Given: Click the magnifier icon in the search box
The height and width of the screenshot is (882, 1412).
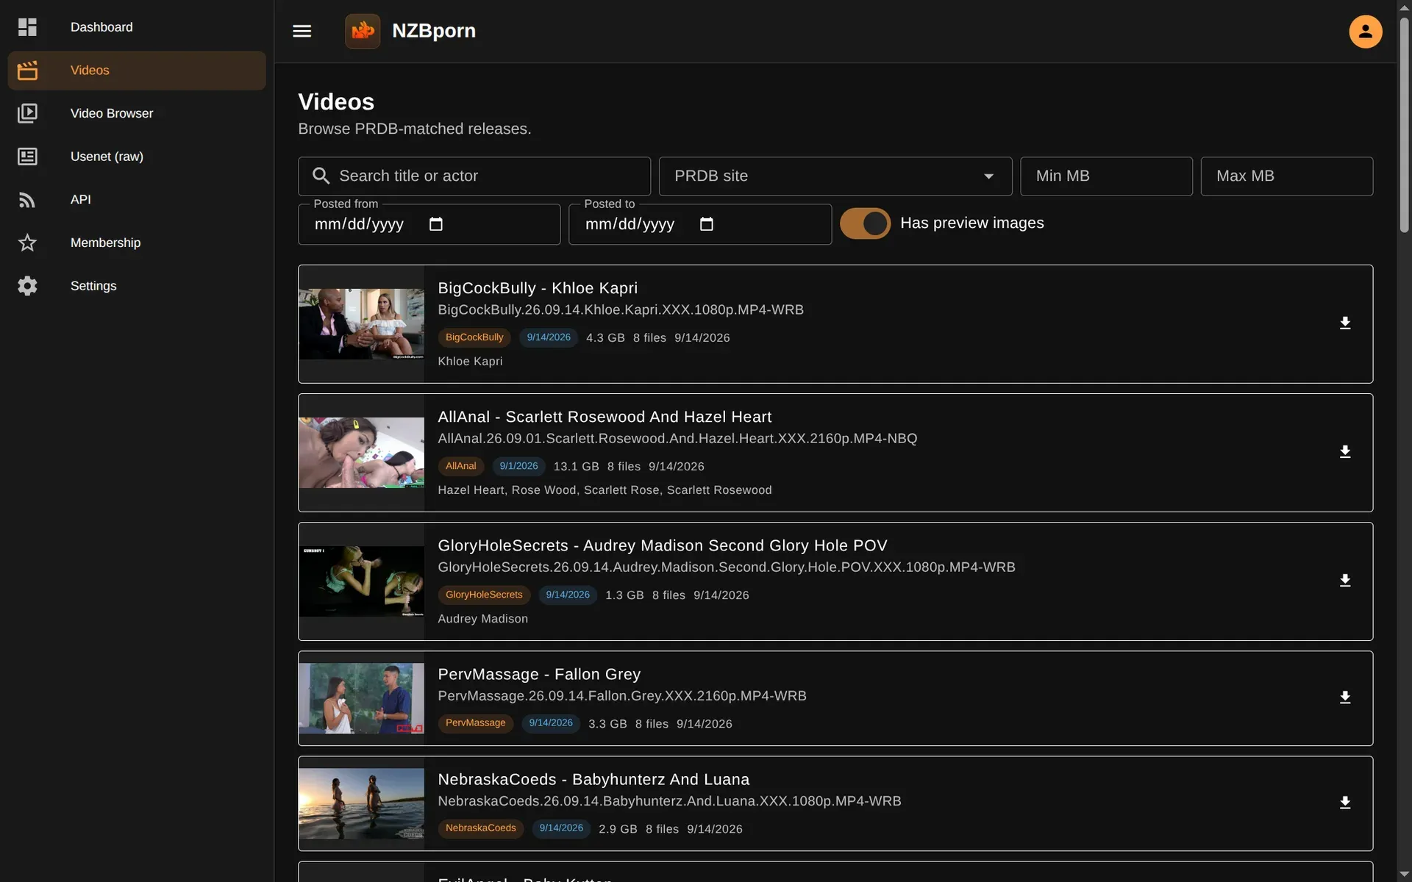Looking at the screenshot, I should [x=321, y=176].
